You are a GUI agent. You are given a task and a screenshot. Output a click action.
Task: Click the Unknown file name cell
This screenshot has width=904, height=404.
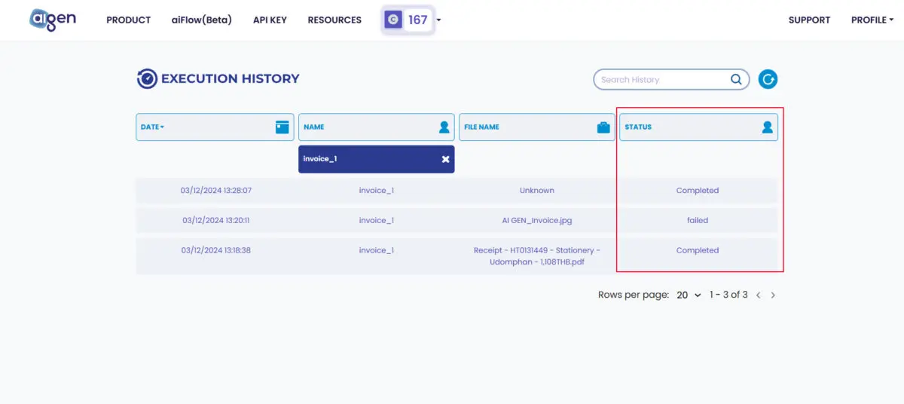pos(537,191)
